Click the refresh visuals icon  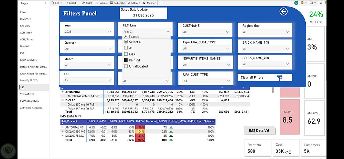click(321, 3)
